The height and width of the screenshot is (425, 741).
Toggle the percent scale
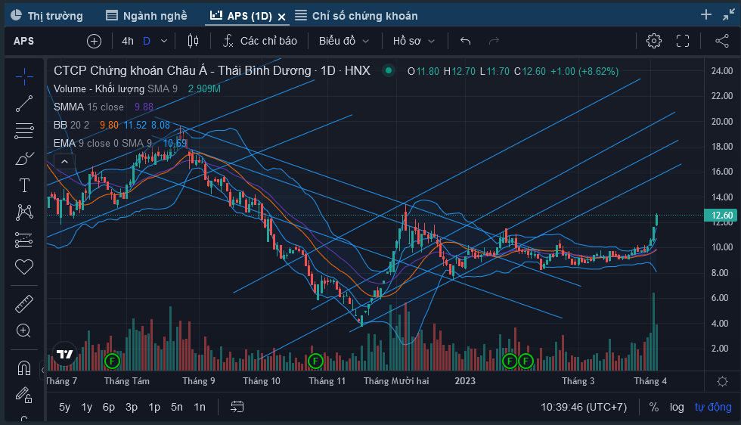[x=654, y=407]
